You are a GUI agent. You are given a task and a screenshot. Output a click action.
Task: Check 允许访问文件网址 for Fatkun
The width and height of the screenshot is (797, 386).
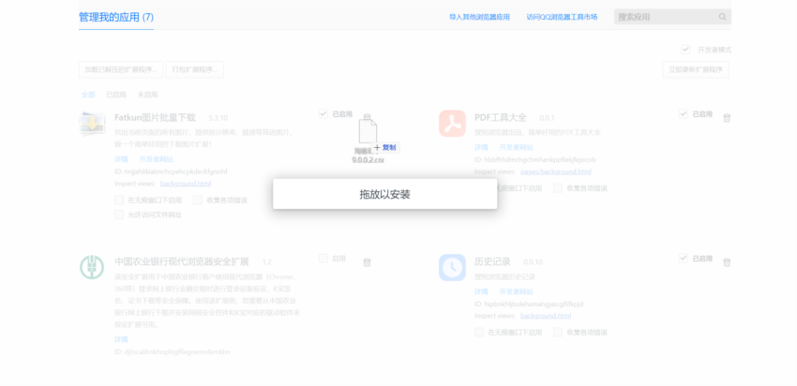[119, 215]
